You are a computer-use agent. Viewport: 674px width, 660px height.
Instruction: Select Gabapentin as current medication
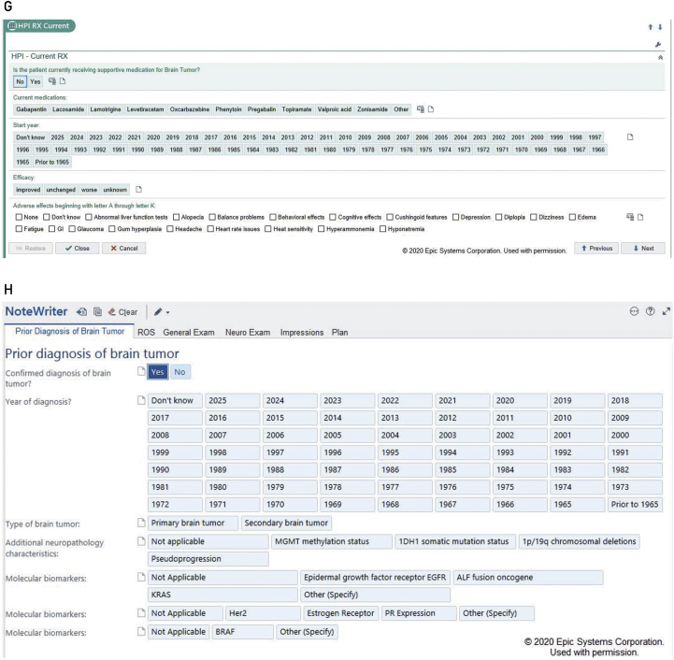point(30,109)
